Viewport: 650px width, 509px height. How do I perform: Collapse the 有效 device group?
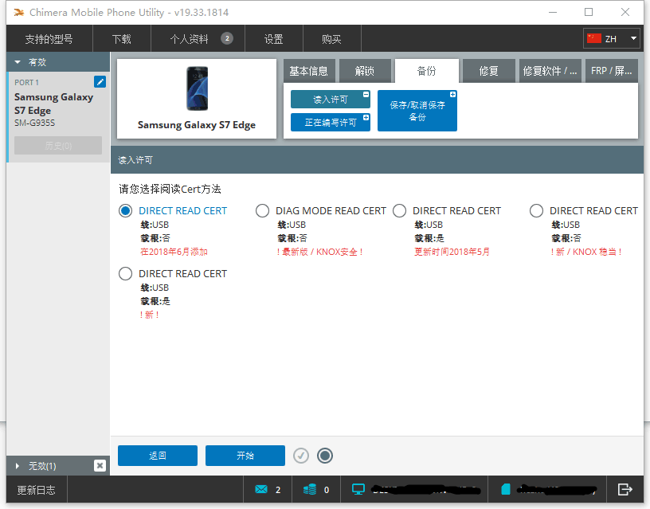18,62
